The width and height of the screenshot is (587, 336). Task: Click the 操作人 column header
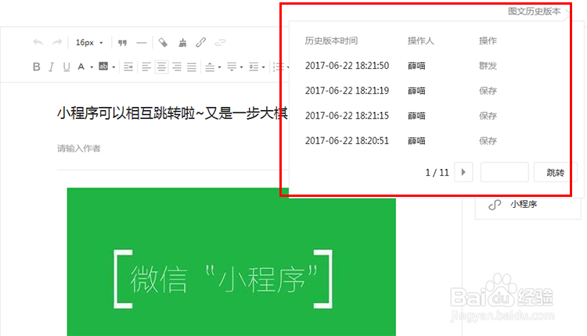click(x=421, y=41)
